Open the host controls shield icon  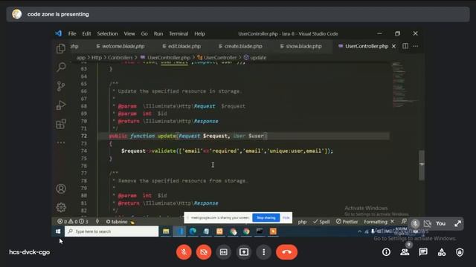pos(460,252)
